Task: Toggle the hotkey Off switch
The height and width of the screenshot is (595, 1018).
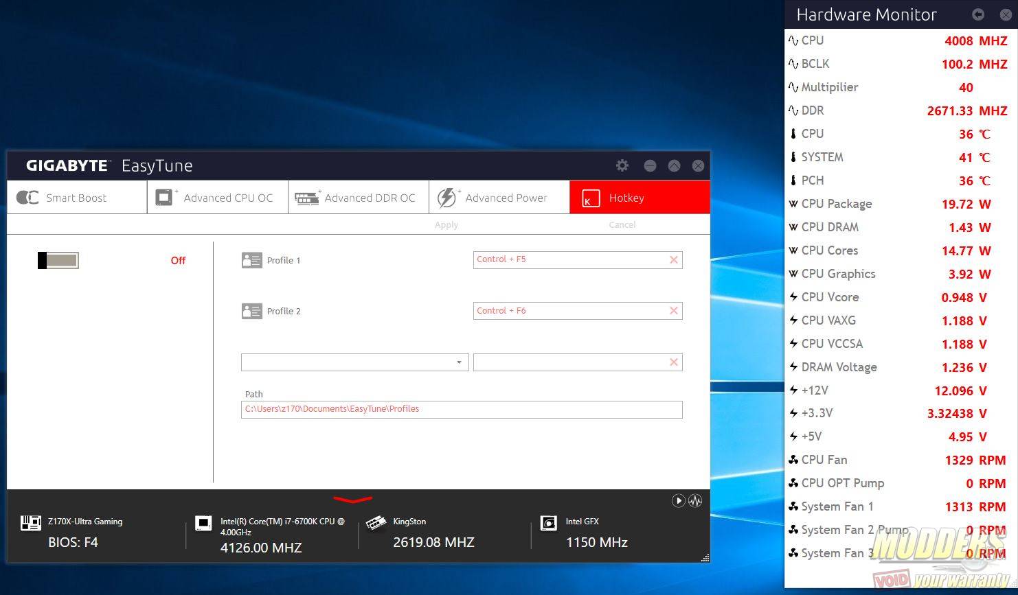Action: click(x=58, y=260)
